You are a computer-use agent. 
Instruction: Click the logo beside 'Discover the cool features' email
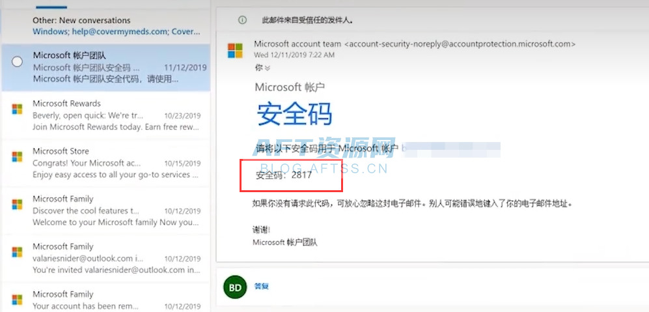18,205
